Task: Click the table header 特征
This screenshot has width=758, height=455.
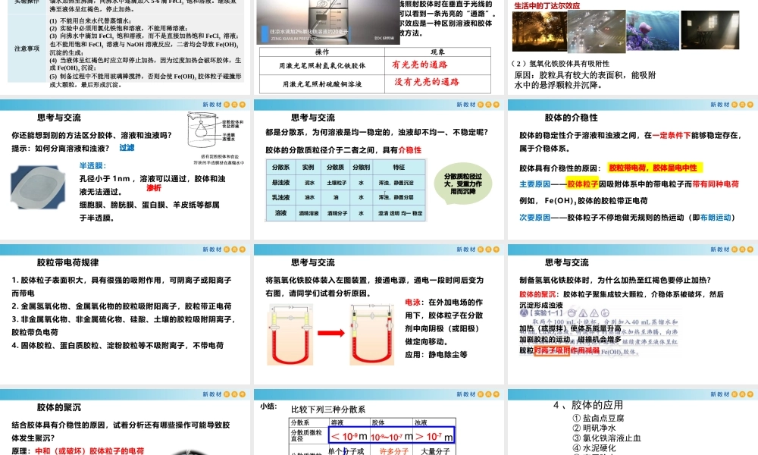Action: (x=399, y=168)
